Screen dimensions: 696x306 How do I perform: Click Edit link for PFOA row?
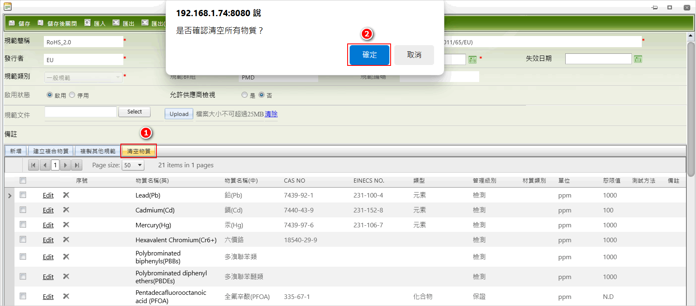click(x=48, y=297)
